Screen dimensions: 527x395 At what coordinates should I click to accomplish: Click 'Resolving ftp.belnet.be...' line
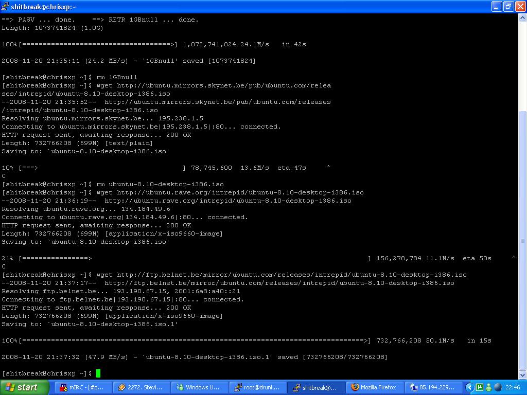[121, 291]
